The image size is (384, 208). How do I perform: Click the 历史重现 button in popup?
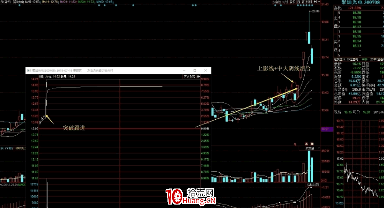point(189,77)
